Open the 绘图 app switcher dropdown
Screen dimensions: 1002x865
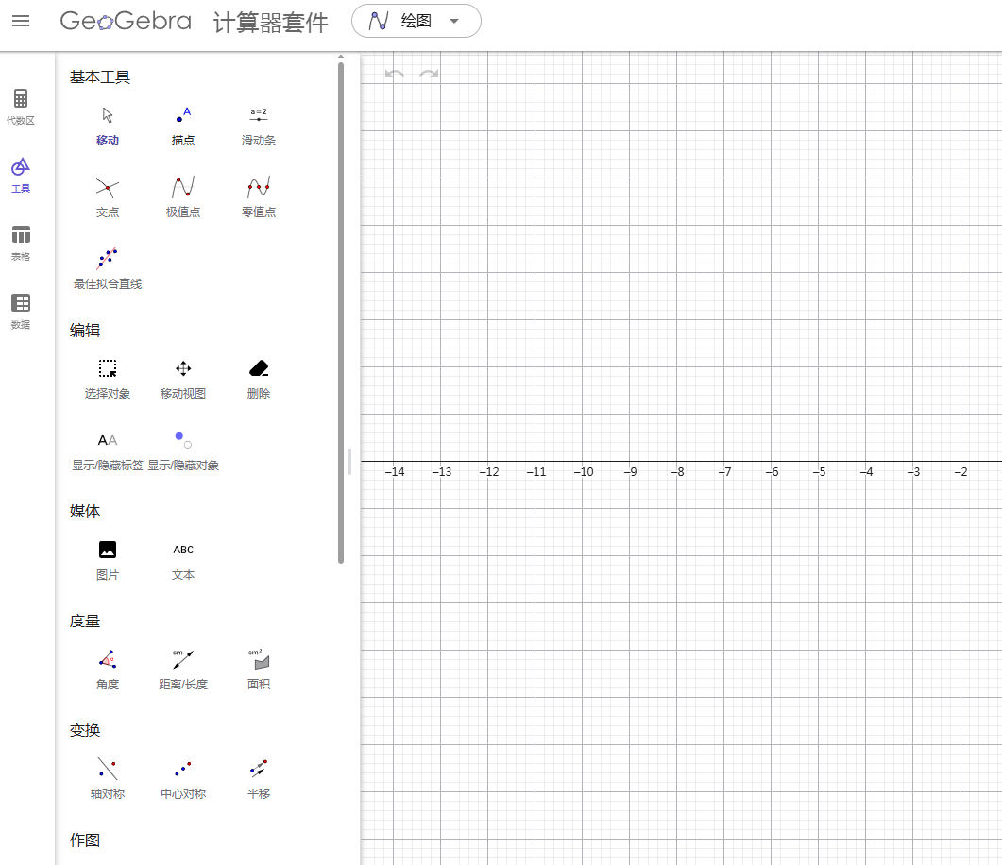click(416, 21)
